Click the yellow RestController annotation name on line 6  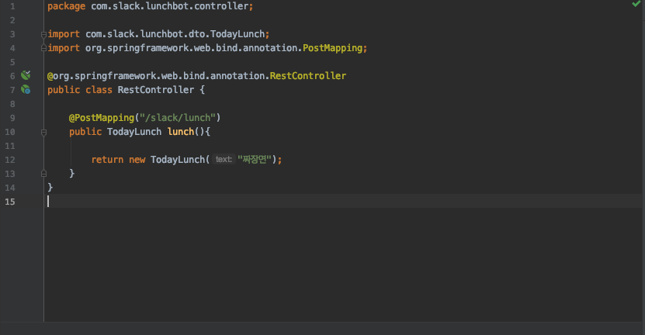coord(308,76)
